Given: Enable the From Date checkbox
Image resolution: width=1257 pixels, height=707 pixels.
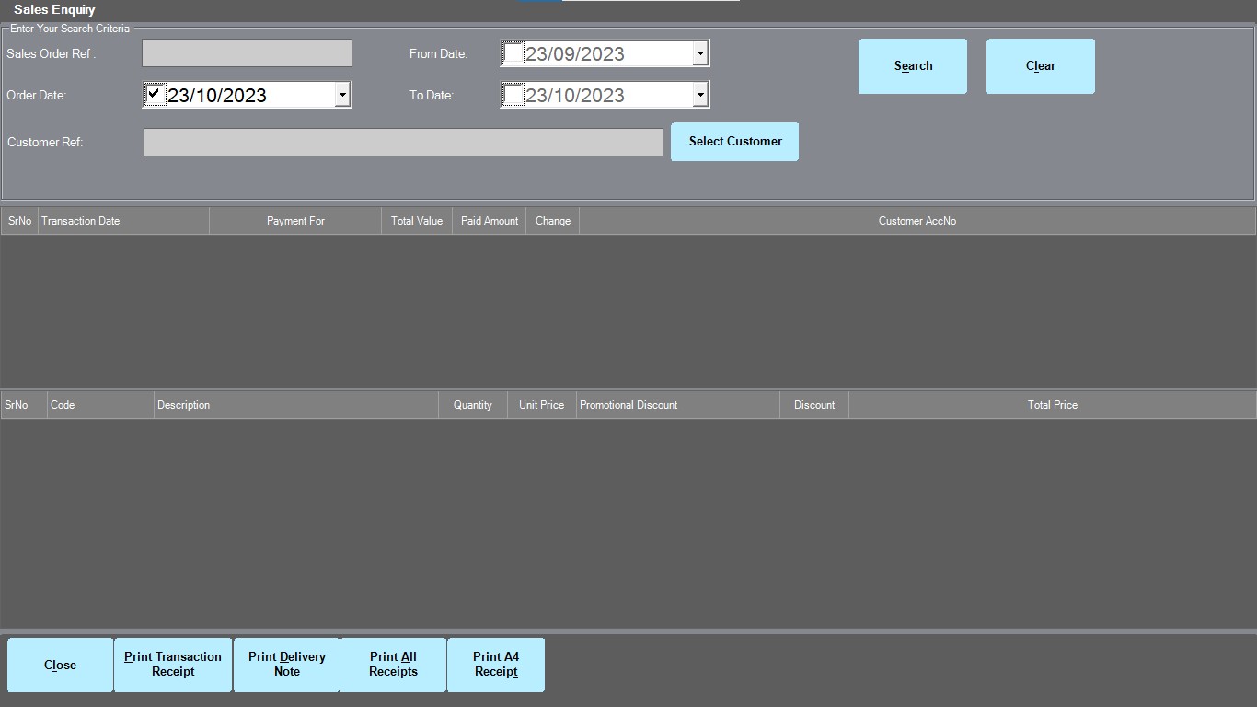Looking at the screenshot, I should [x=513, y=52].
